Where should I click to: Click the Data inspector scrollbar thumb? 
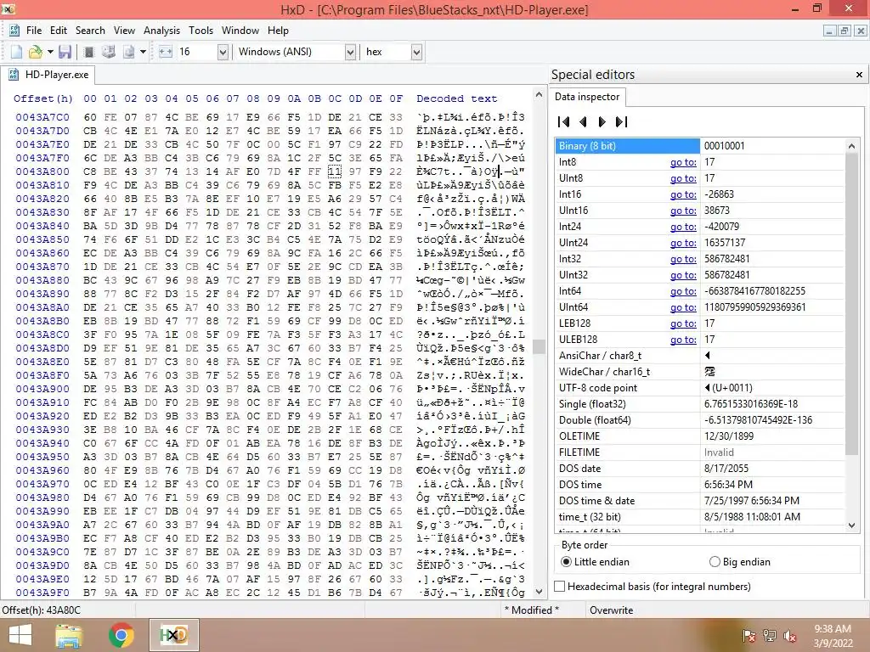(851, 305)
